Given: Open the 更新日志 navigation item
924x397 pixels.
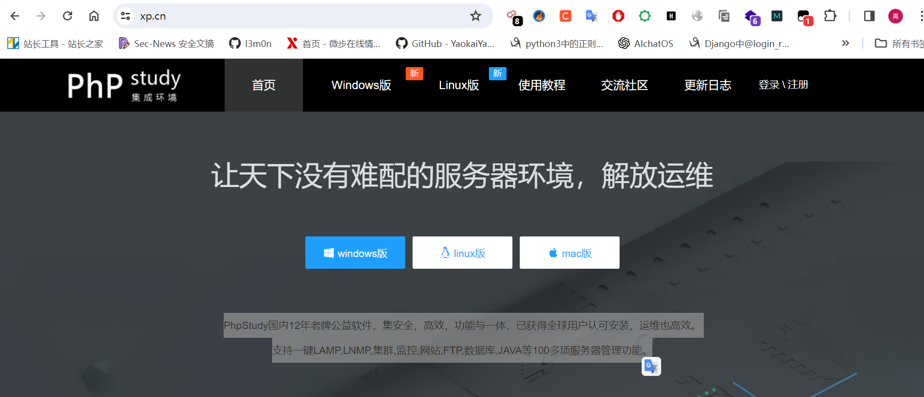Looking at the screenshot, I should tap(708, 85).
